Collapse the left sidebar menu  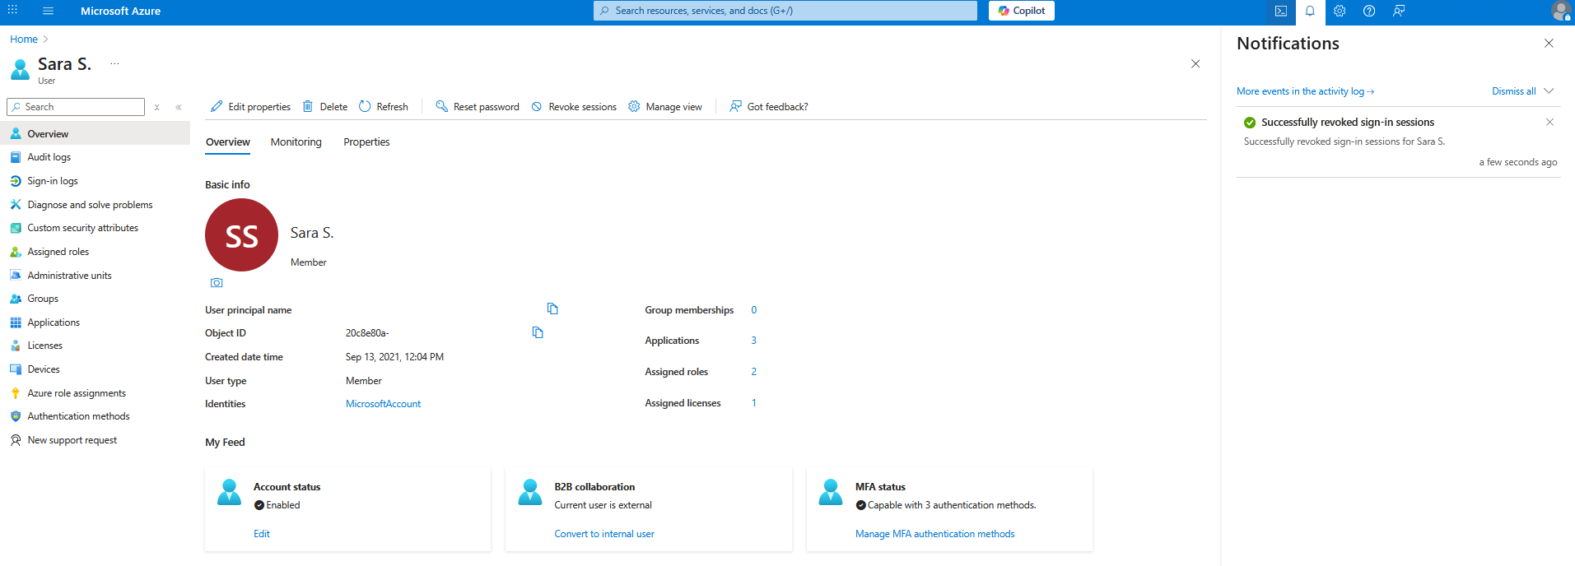point(179,107)
